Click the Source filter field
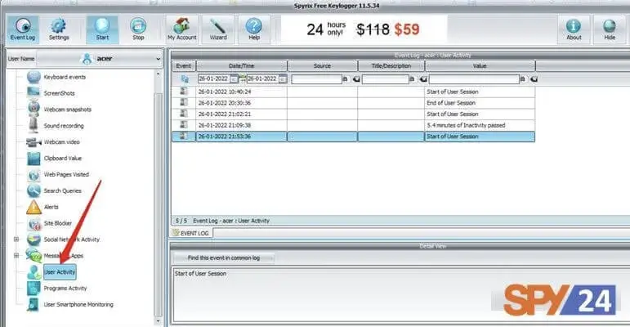Image resolution: width=630 pixels, height=327 pixels. point(316,79)
